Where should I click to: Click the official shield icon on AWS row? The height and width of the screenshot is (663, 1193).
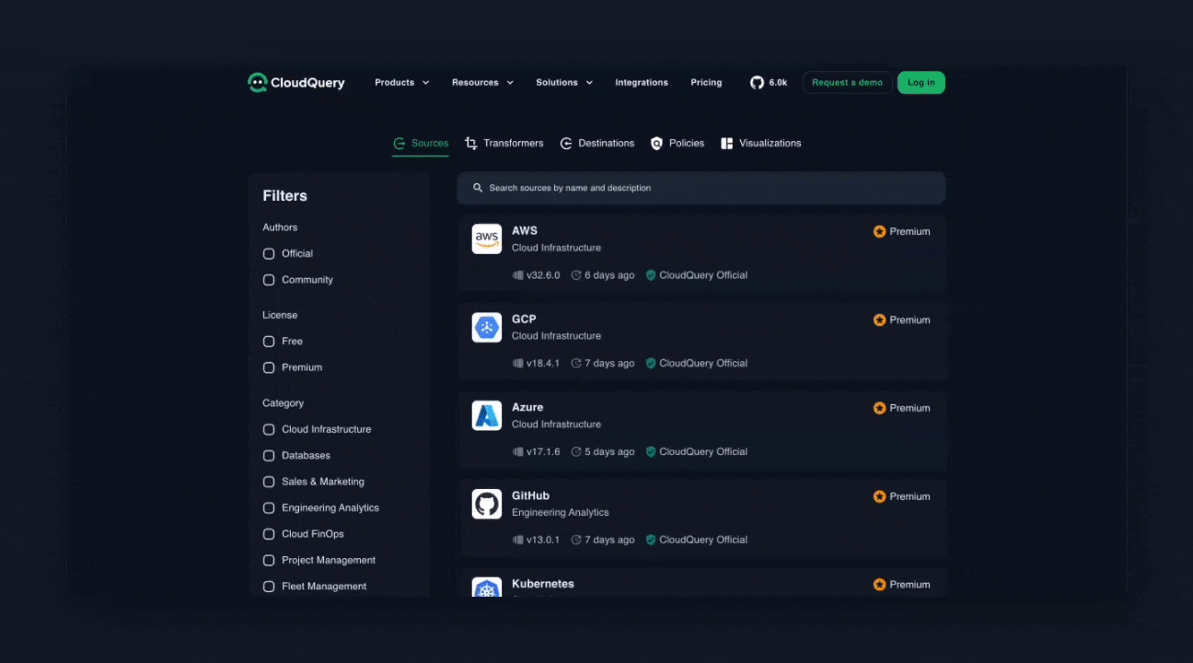pyautogui.click(x=651, y=275)
